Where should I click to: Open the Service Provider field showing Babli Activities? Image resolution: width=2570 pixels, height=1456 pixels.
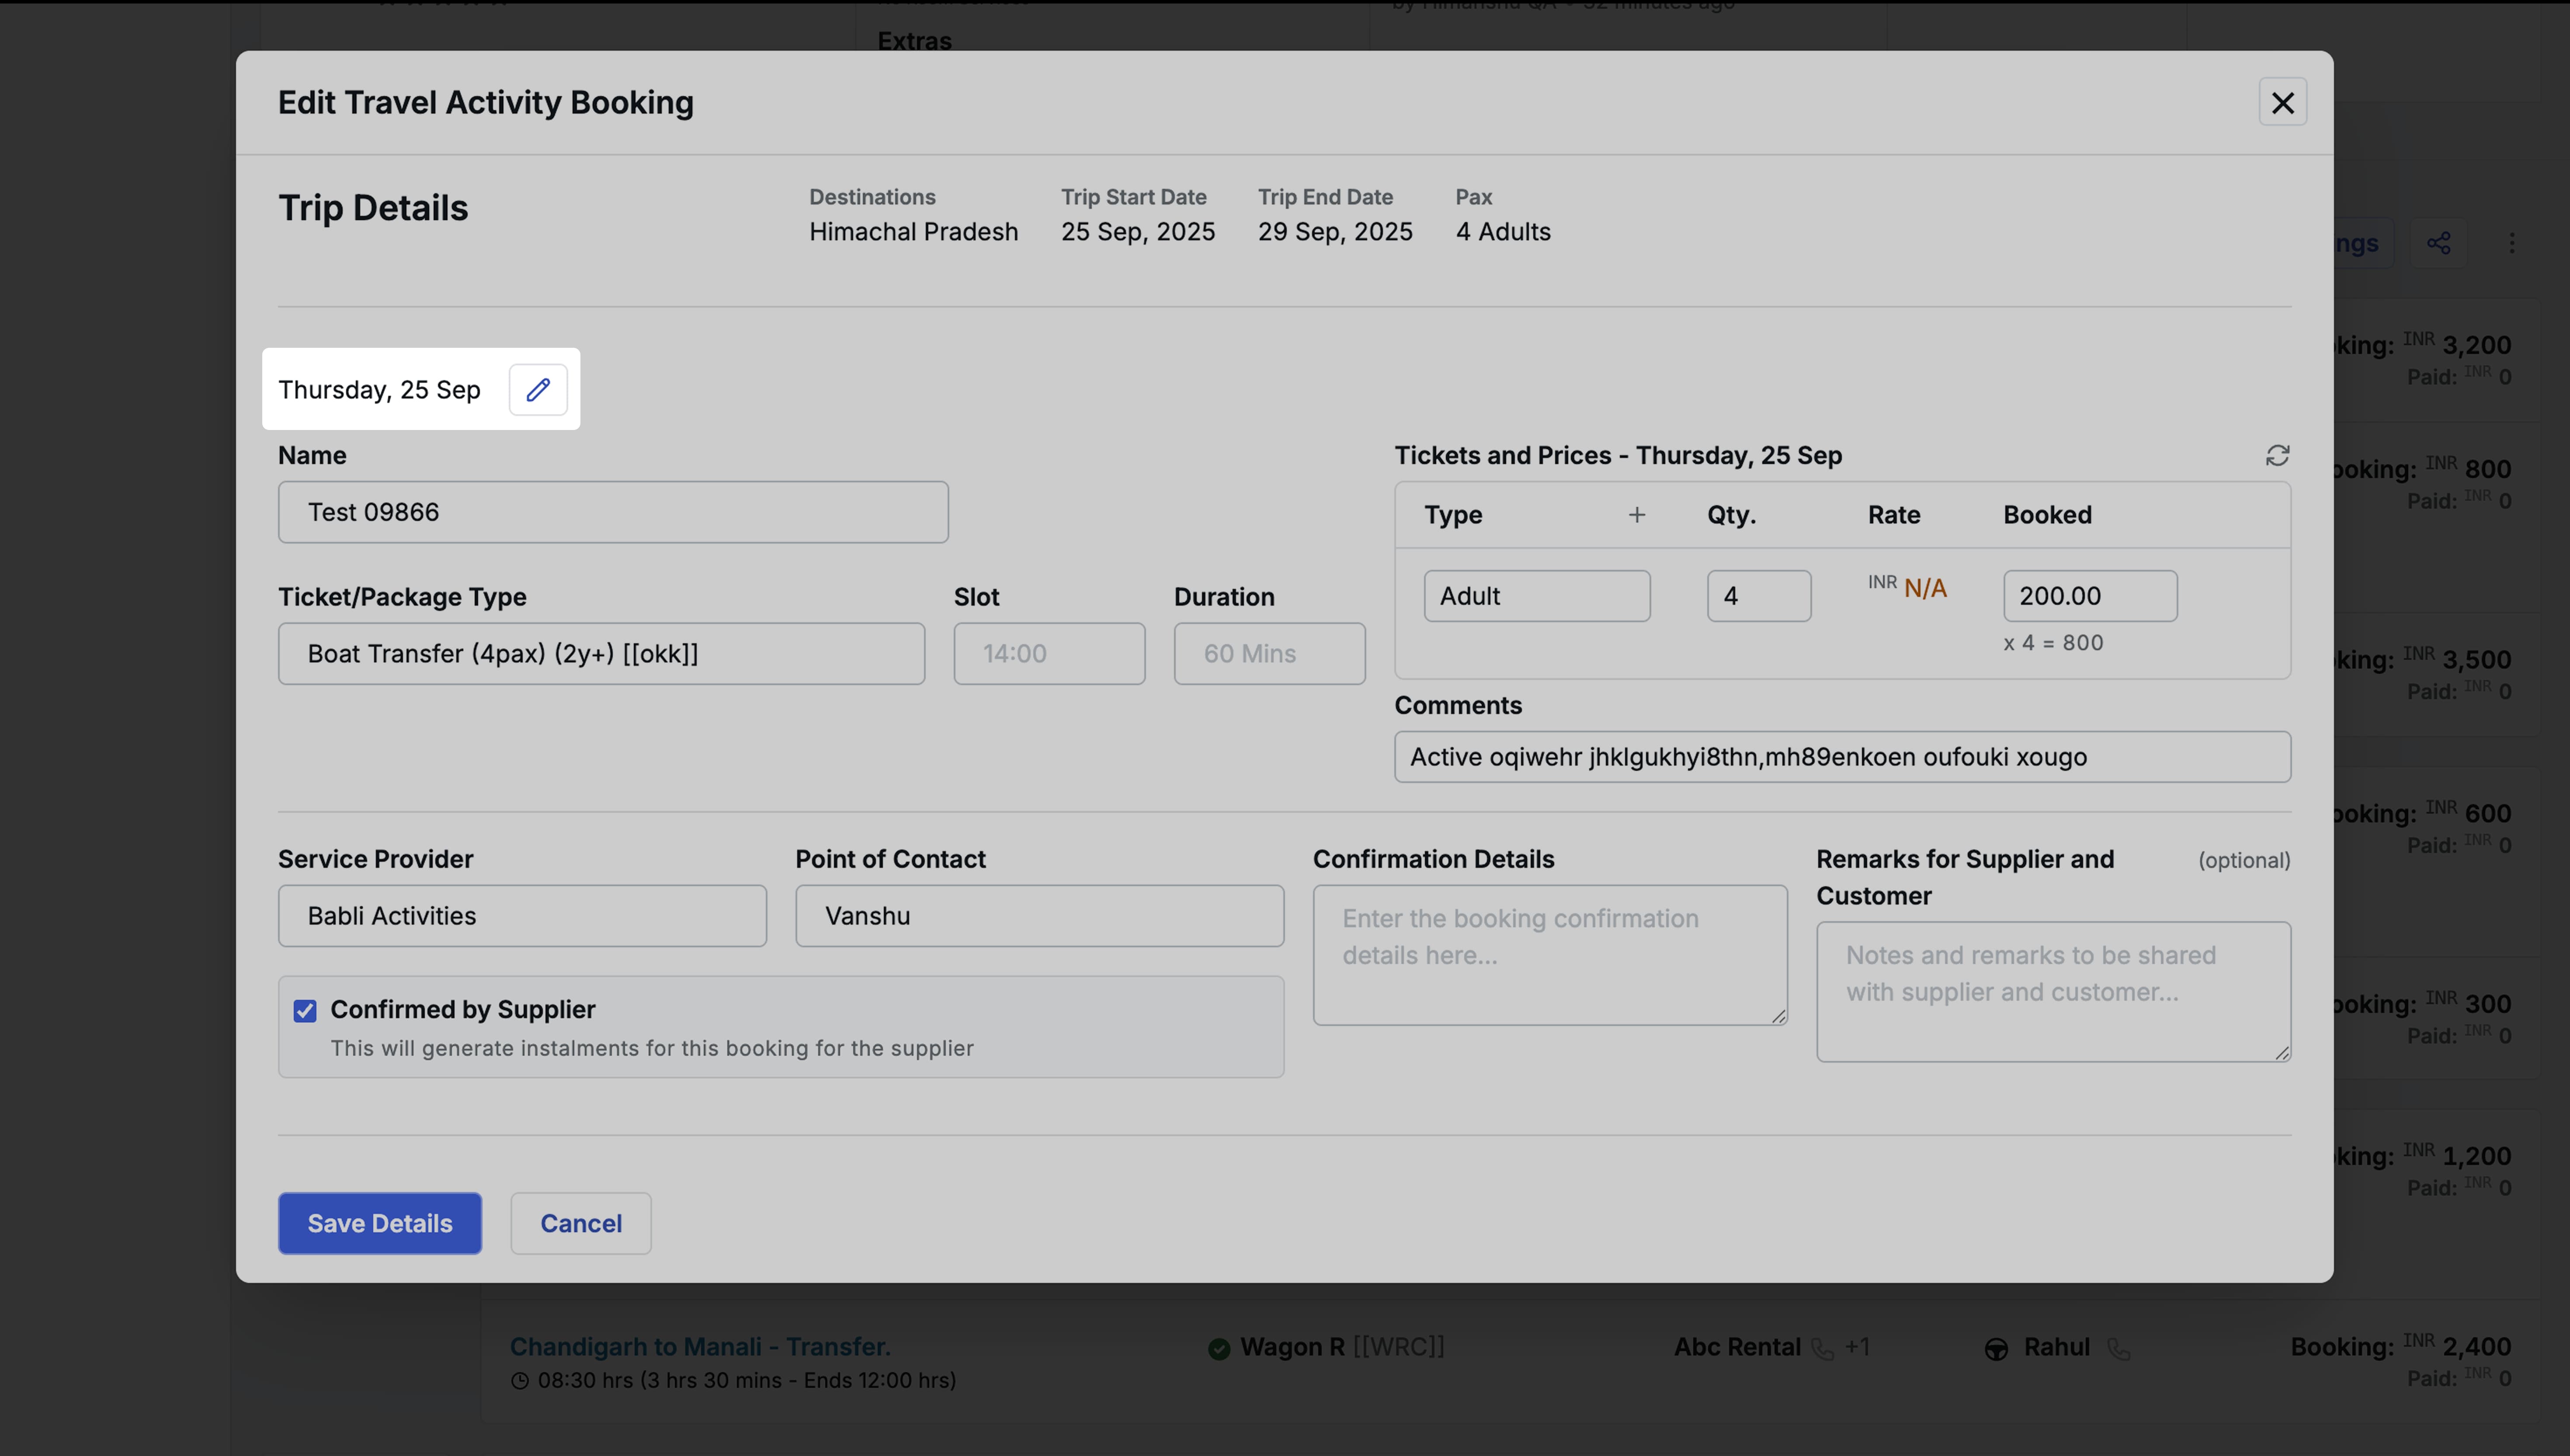pos(521,915)
